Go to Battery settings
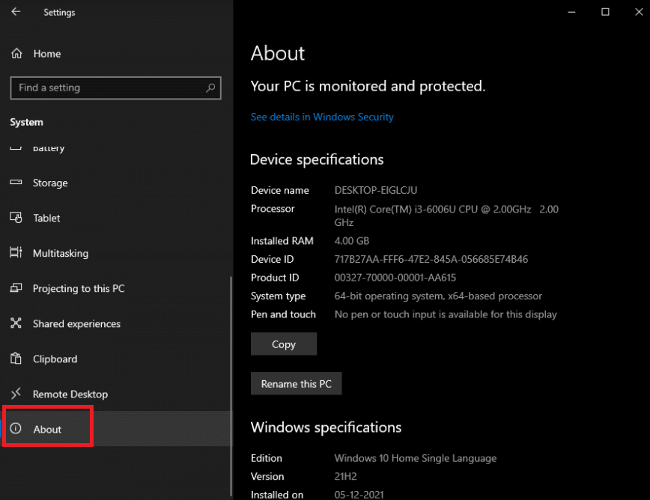Viewport: 650px width, 500px height. 49,148
